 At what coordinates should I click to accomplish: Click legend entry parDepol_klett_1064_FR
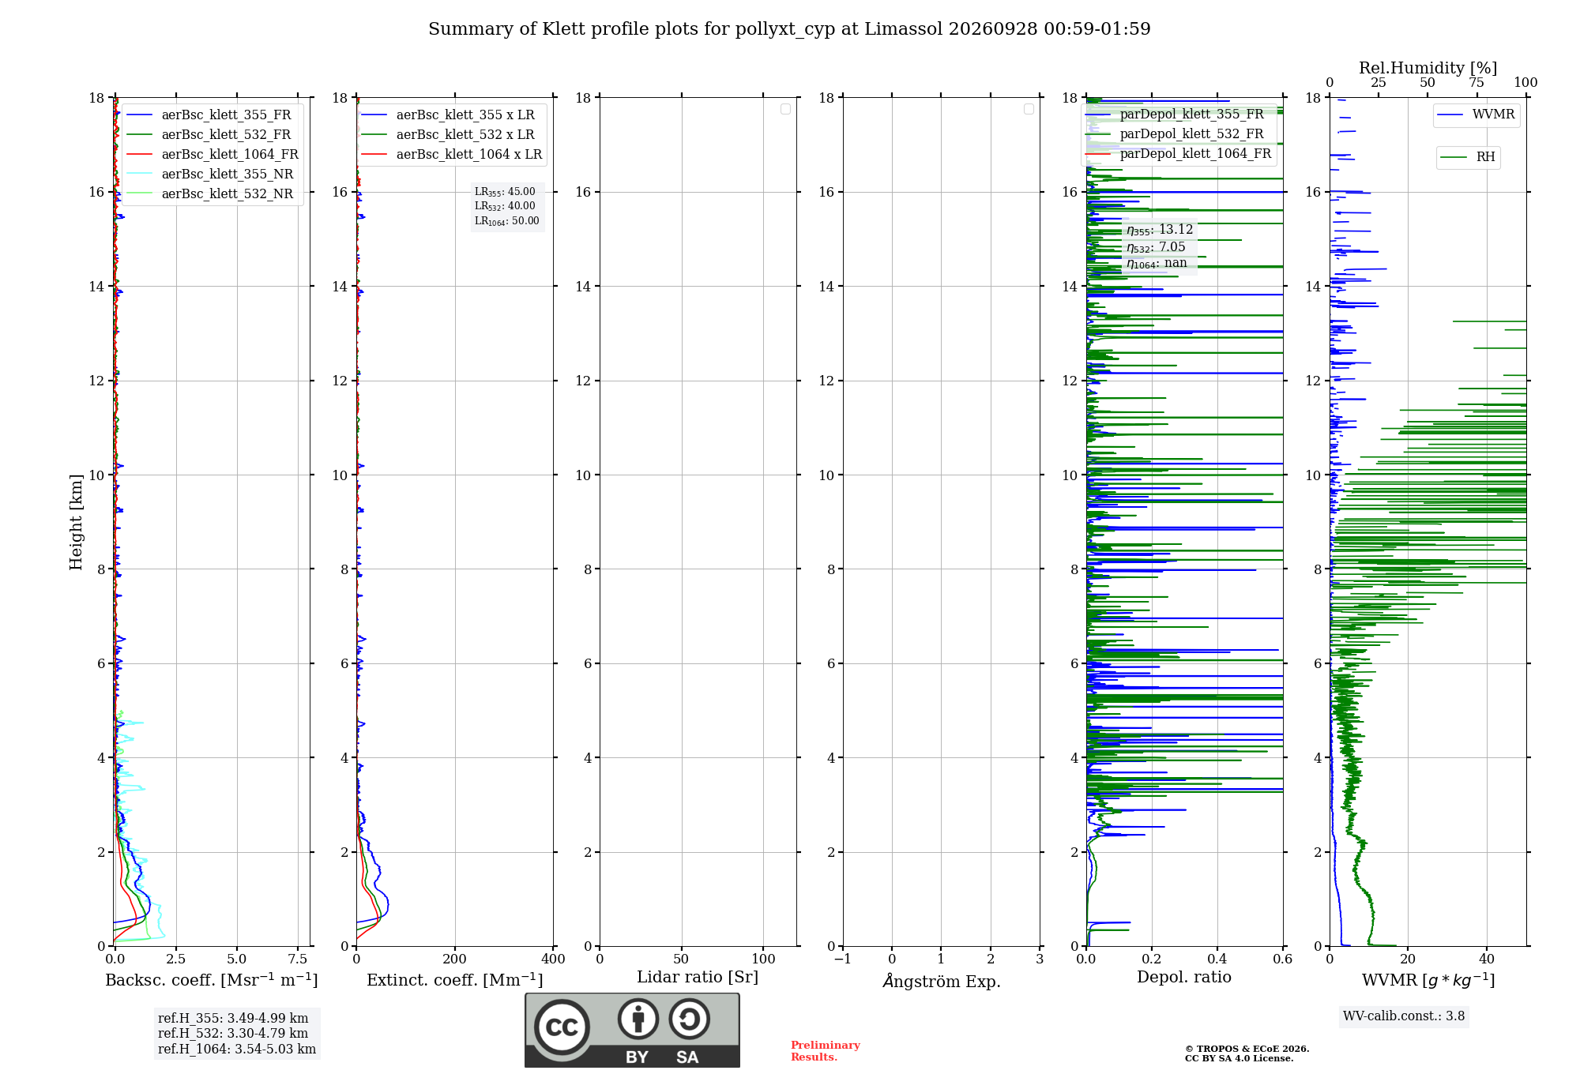[1179, 153]
